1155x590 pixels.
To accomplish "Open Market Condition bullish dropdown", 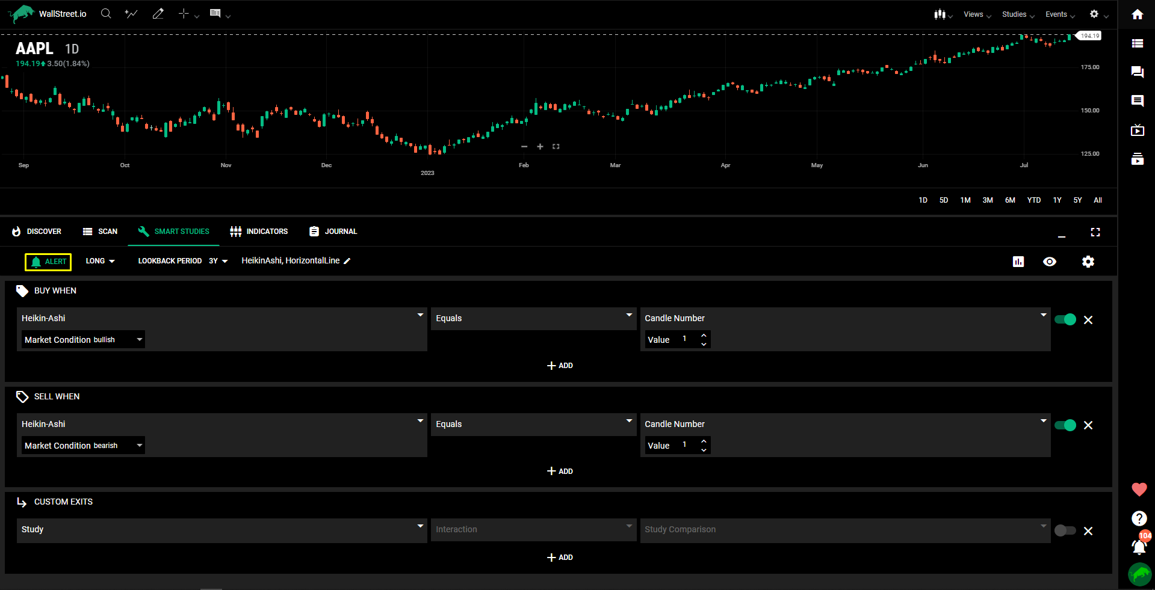I will (x=84, y=340).
